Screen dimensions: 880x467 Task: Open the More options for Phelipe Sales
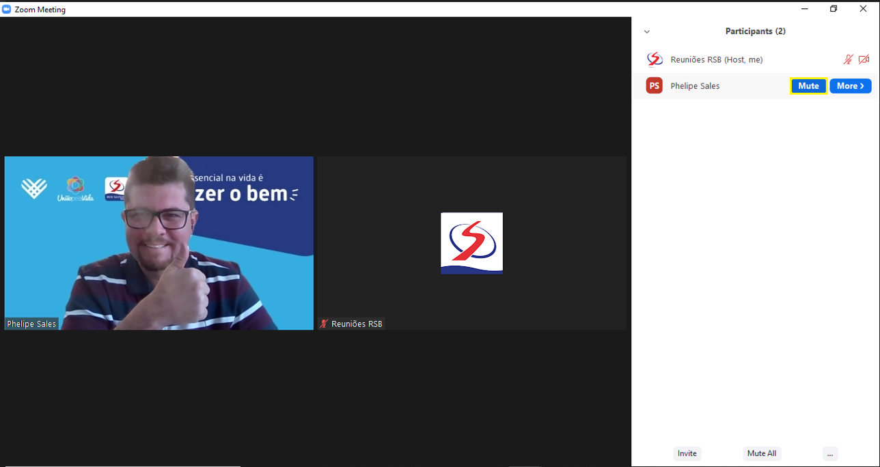coord(850,86)
